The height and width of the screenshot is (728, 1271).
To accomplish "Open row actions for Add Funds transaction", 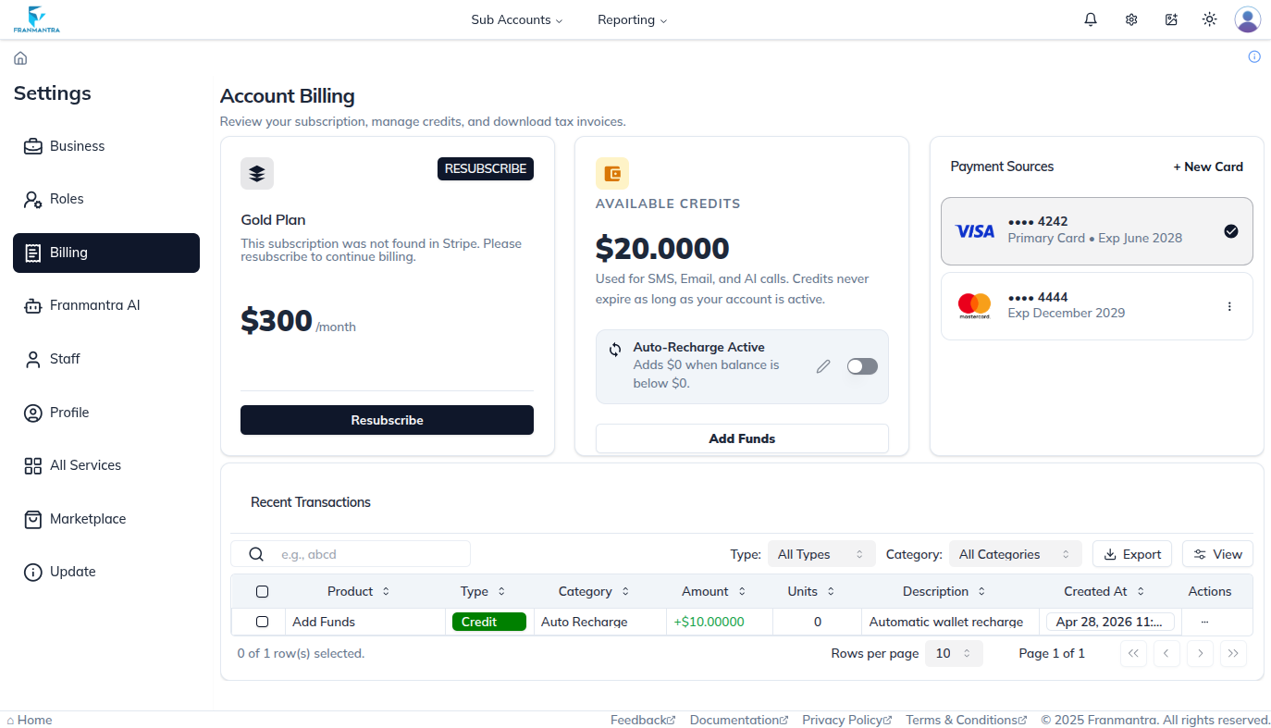I will 1204,622.
